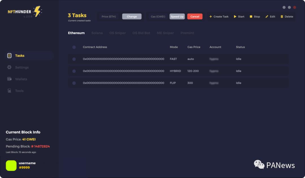Click the contract address in the FAST row
Viewport: 305px width, 178px height.
pos(123,59)
